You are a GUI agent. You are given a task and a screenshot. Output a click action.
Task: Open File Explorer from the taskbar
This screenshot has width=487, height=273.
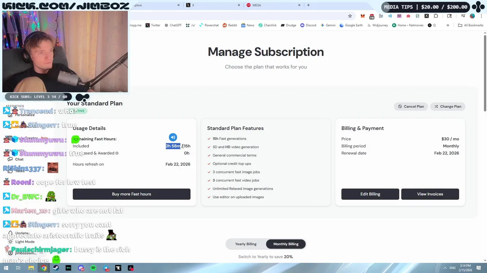pyautogui.click(x=31, y=268)
